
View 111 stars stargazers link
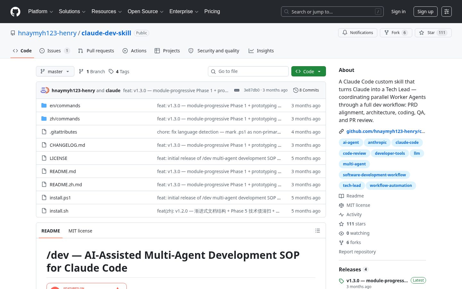tap(352, 224)
